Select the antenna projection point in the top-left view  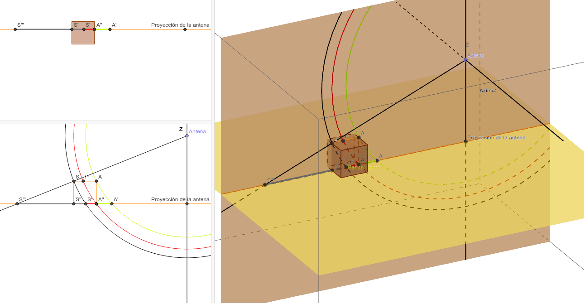[x=185, y=29]
